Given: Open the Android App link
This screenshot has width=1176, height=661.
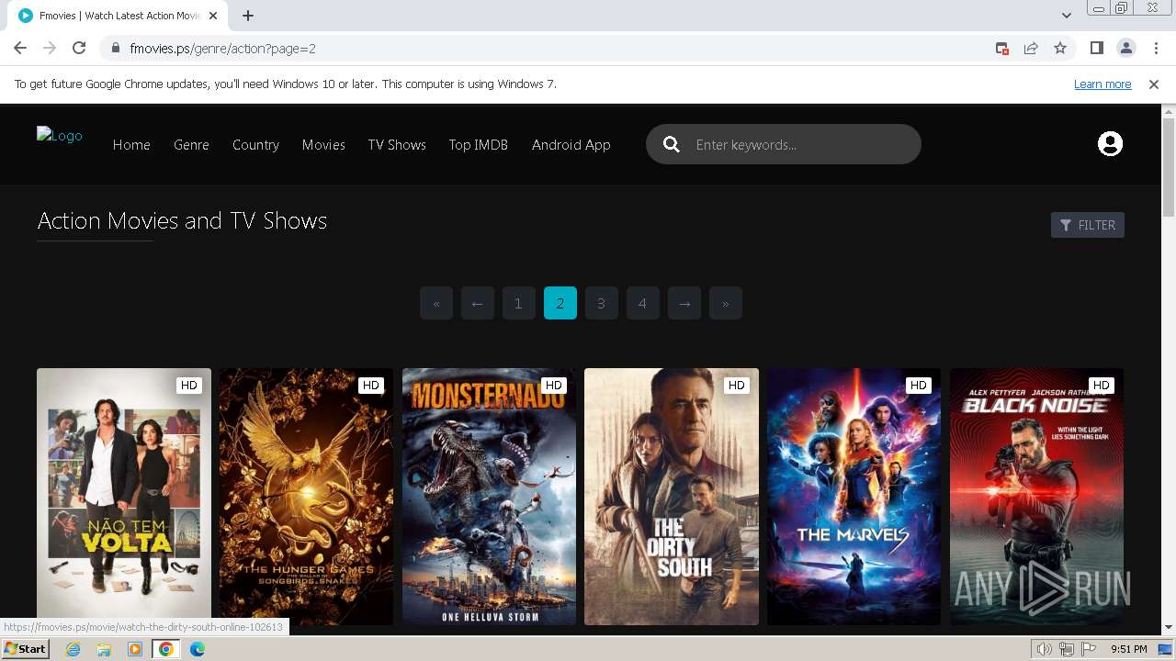Looking at the screenshot, I should 571,144.
